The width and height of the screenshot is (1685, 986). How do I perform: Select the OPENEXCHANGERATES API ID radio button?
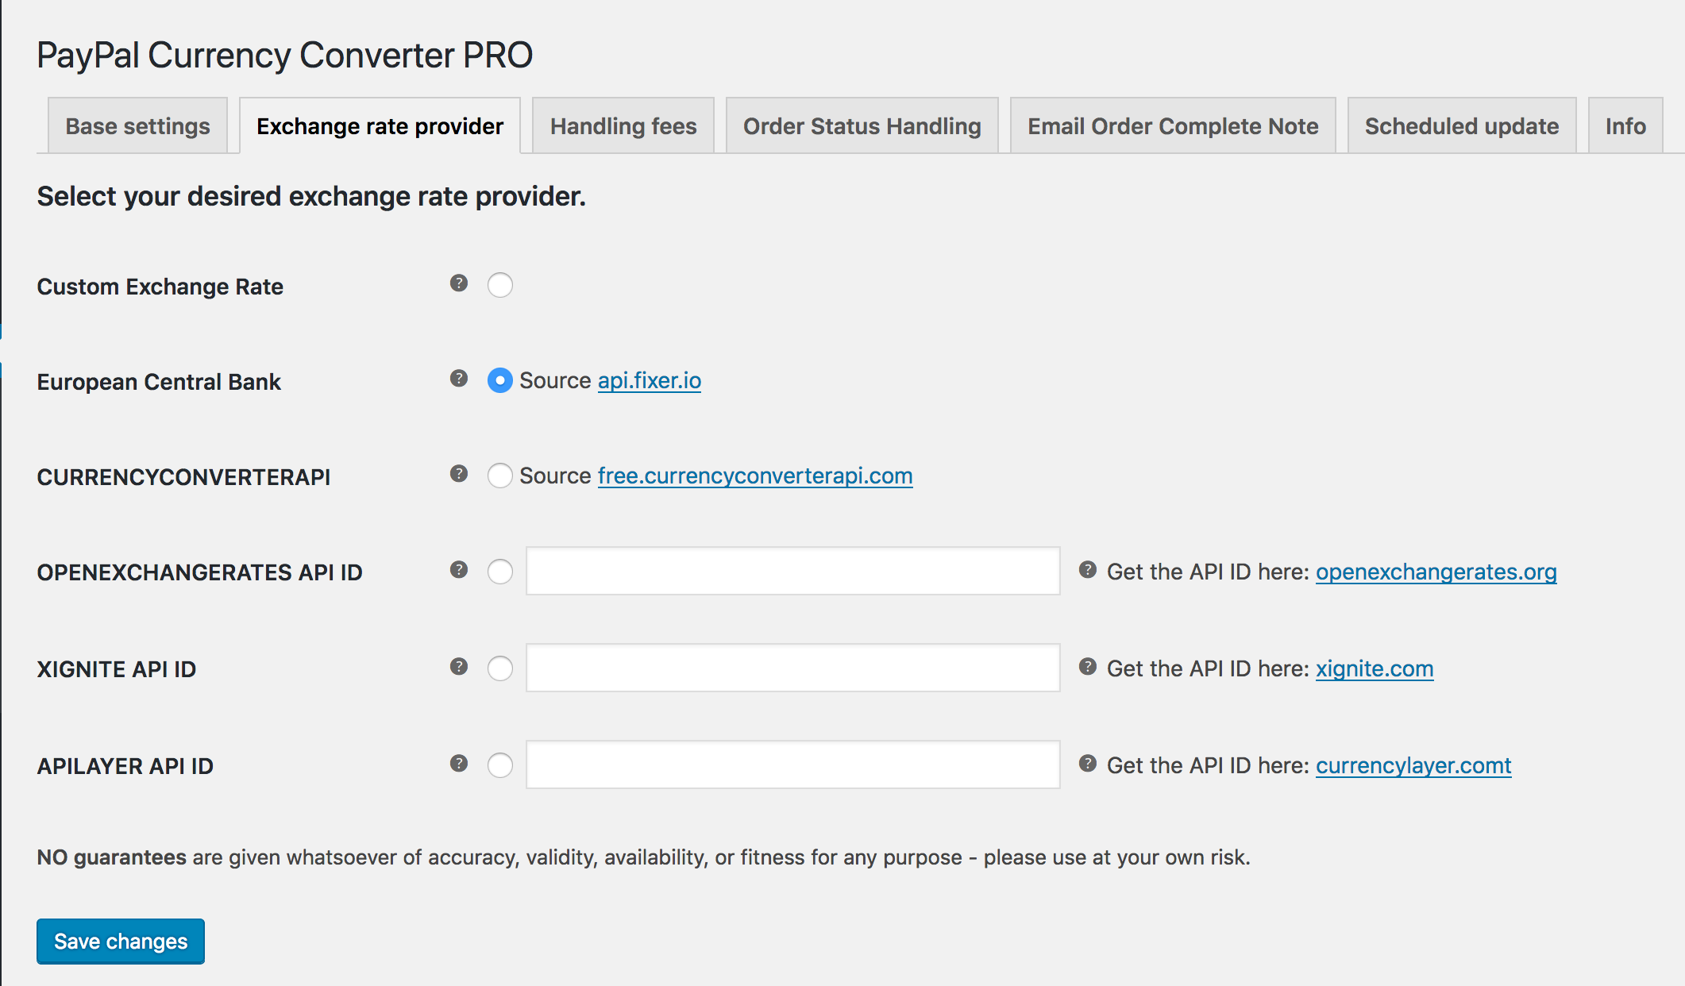(500, 572)
